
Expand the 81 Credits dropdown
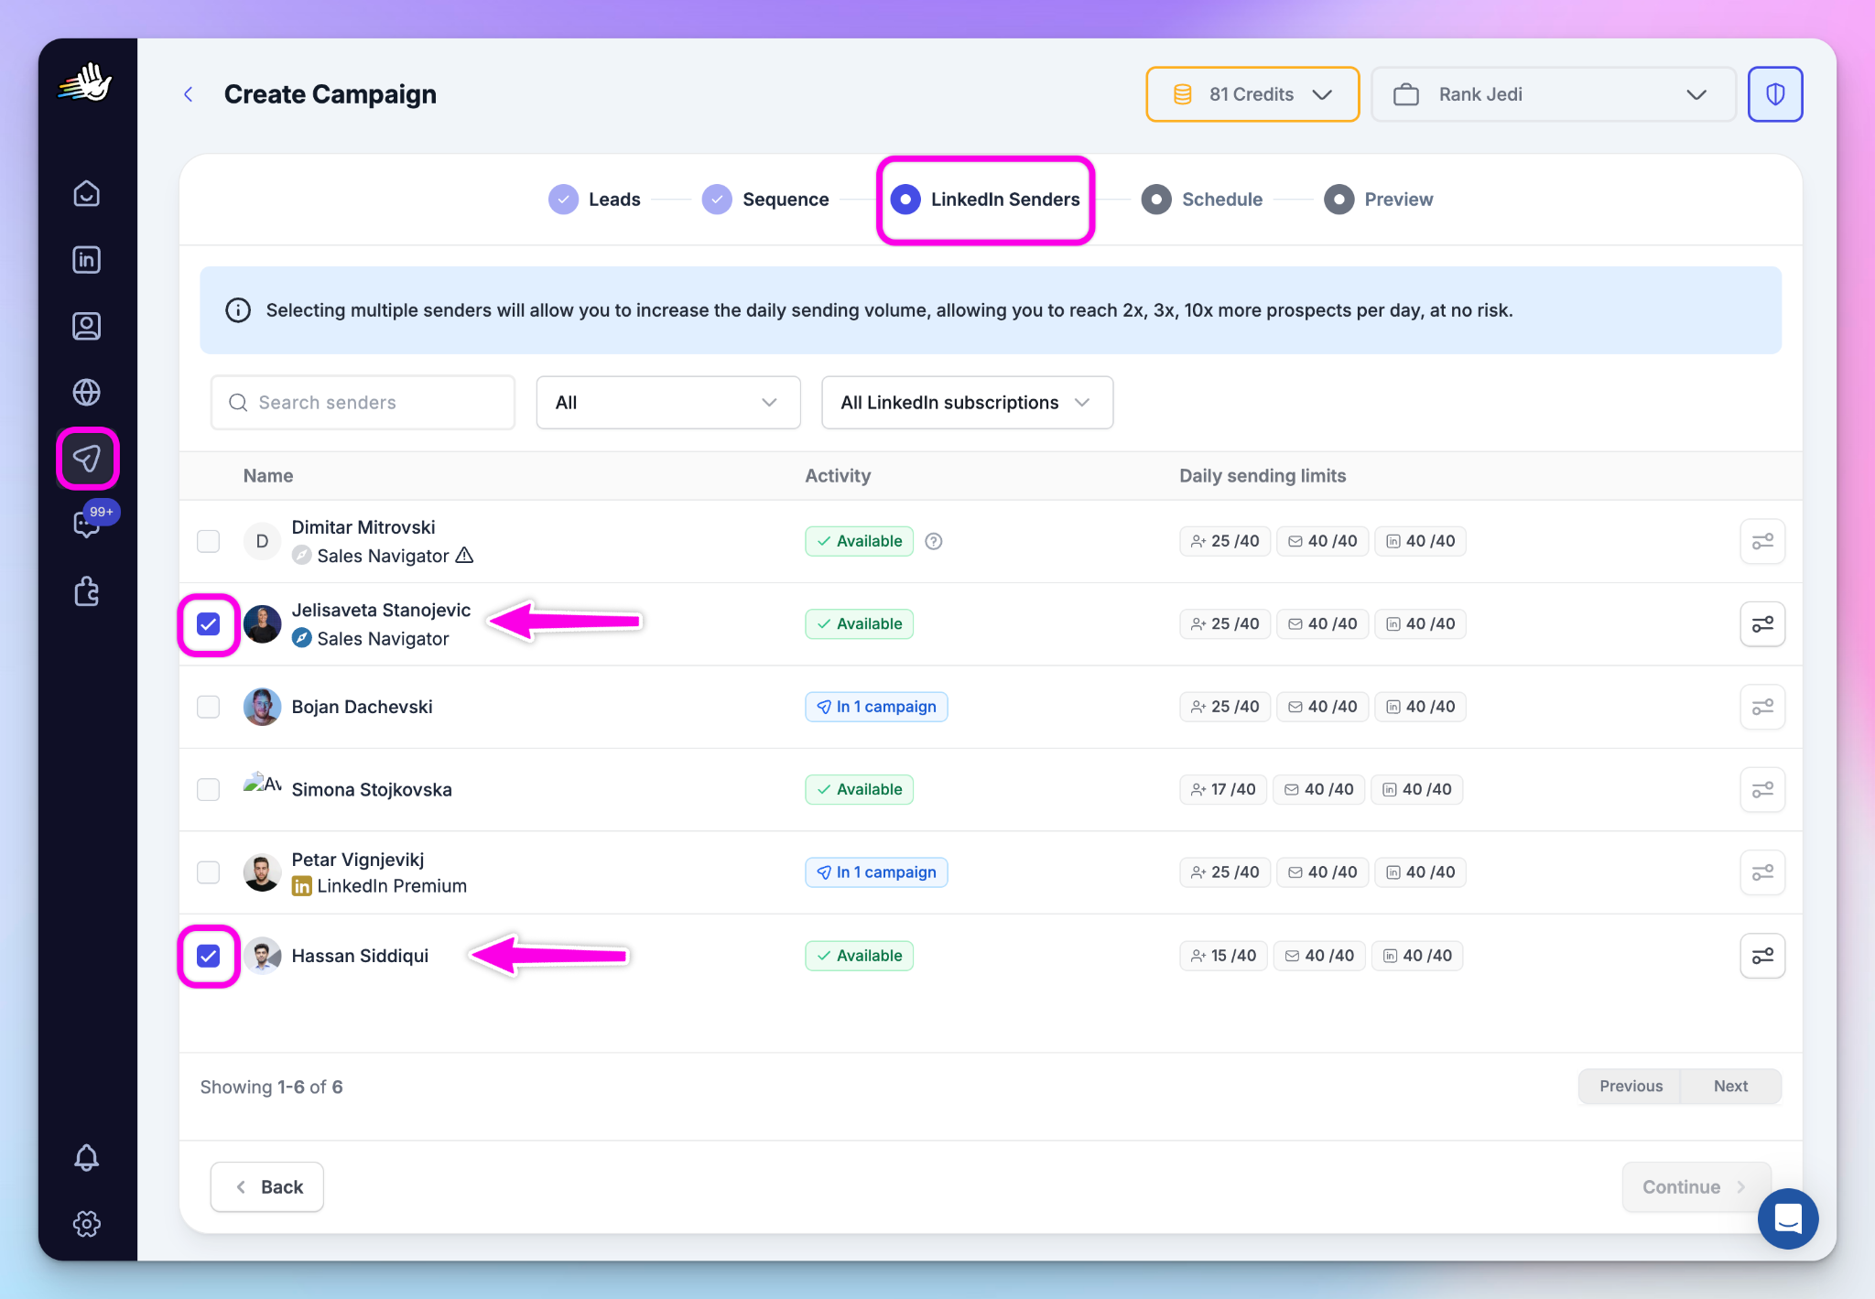pyautogui.click(x=1252, y=94)
